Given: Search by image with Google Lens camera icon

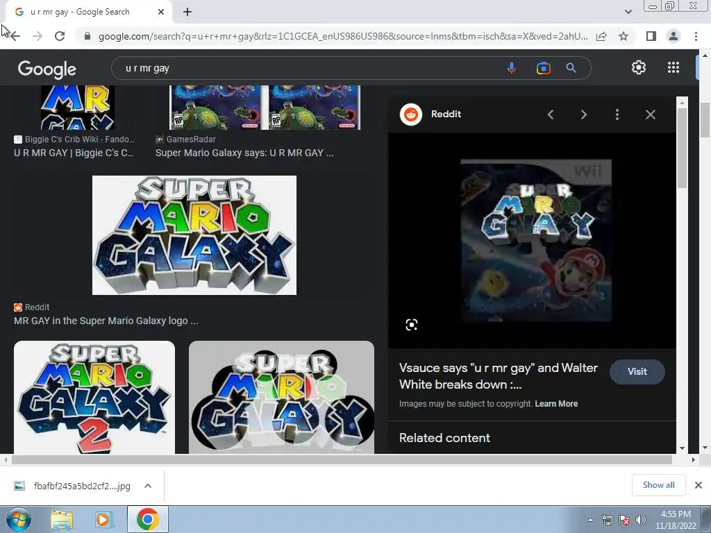Looking at the screenshot, I should (543, 68).
